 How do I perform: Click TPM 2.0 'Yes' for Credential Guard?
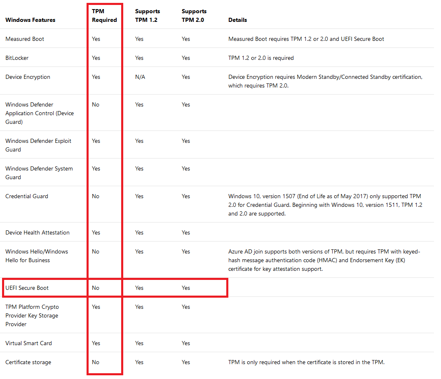click(185, 196)
